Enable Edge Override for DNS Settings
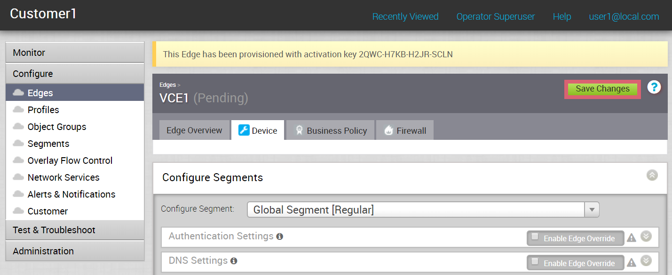 [535, 261]
